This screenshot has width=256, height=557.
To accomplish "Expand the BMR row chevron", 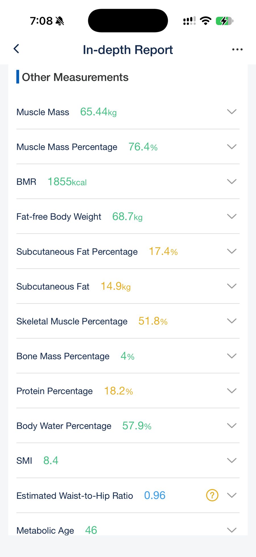I will point(232,182).
